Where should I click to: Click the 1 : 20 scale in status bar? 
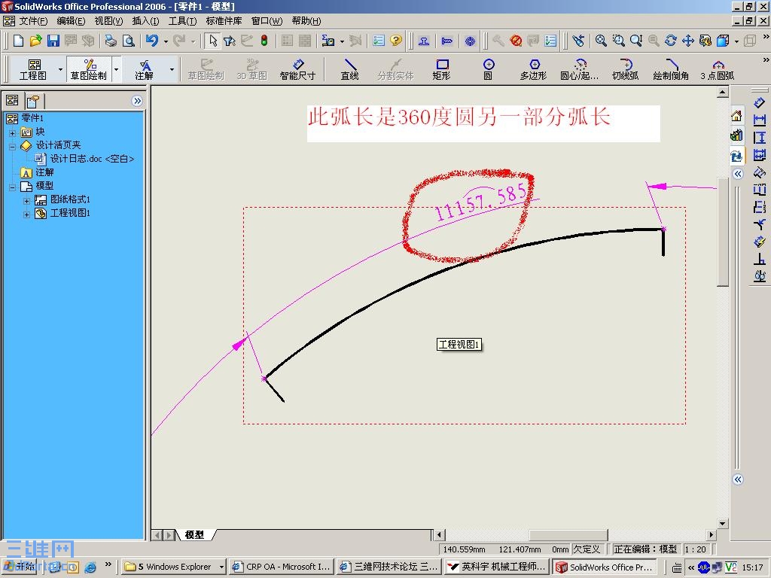tap(695, 549)
